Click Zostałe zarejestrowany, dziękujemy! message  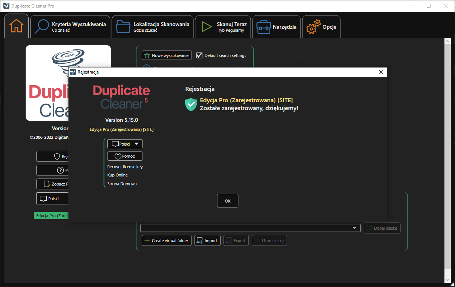(249, 108)
